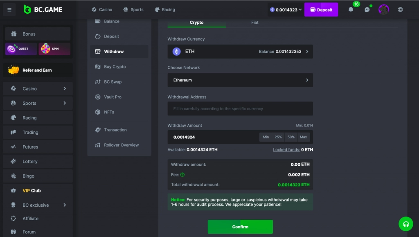Expand the Sports sidebar submenu
This screenshot has width=419, height=237.
[65, 103]
